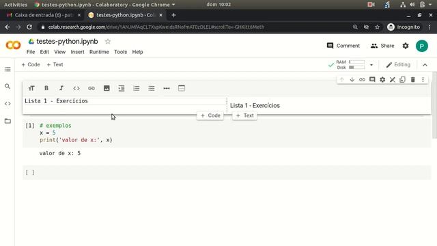437x246 pixels.
Task: Close the markdown editor for cell
Action: (x=393, y=79)
